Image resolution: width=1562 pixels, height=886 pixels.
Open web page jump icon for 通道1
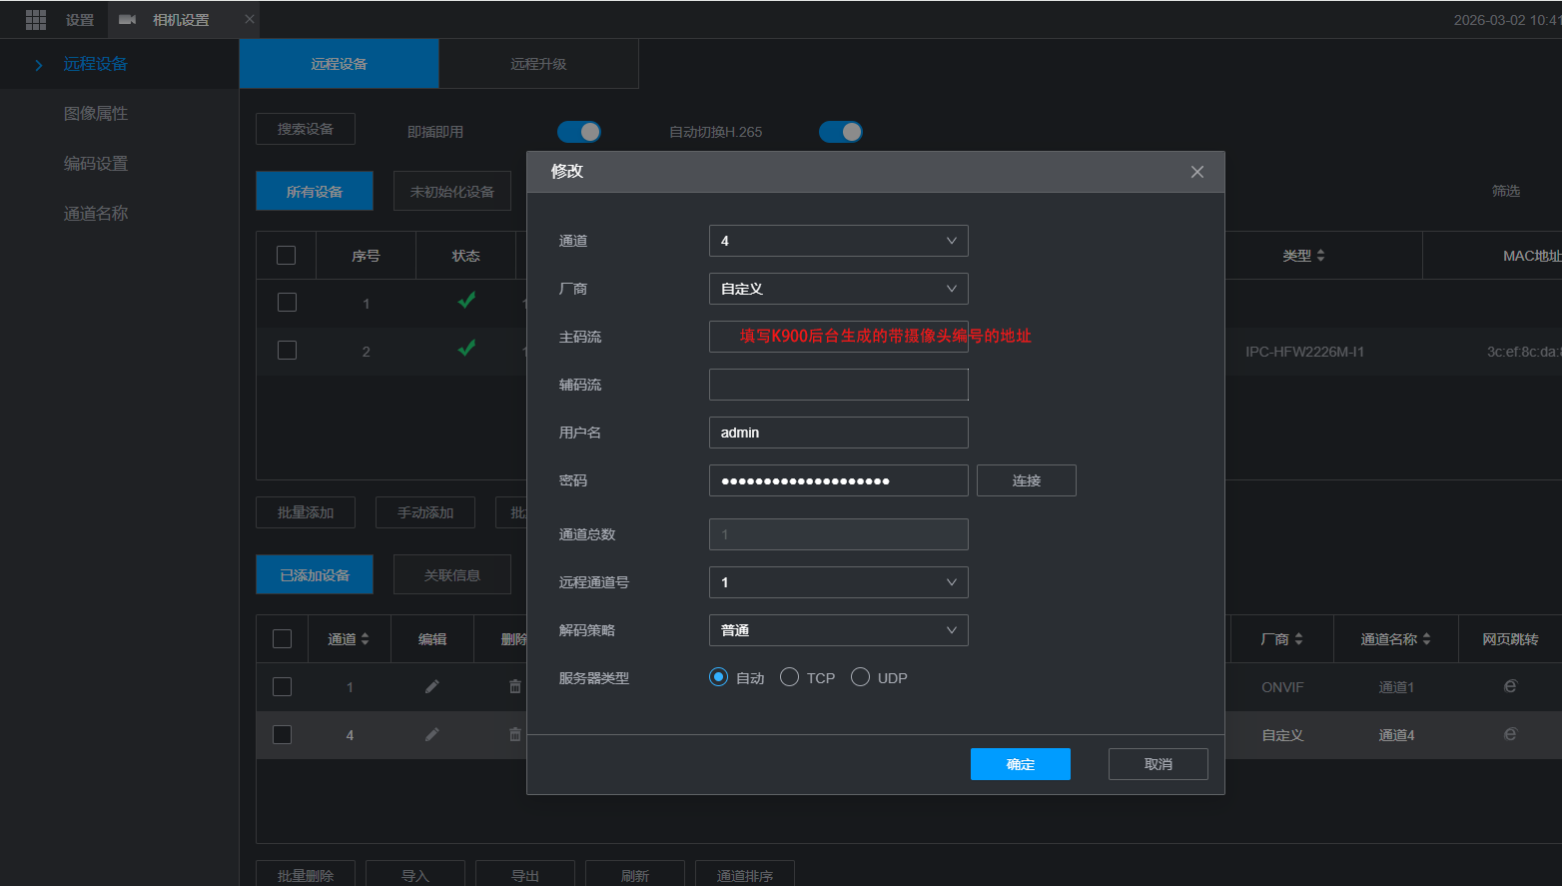pos(1510,687)
